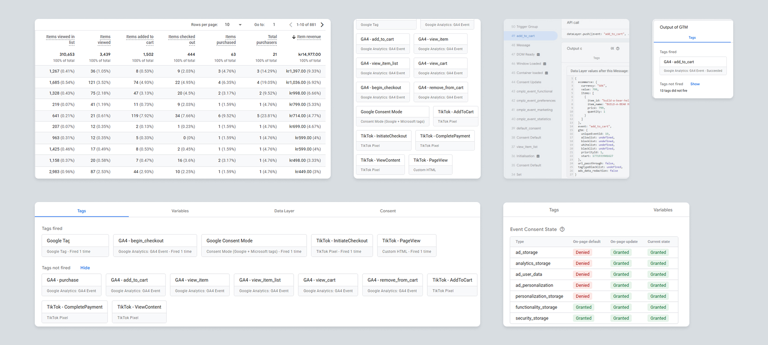This screenshot has width=768, height=345.
Task: Click the security_storage consent type row
Action: click(594, 318)
